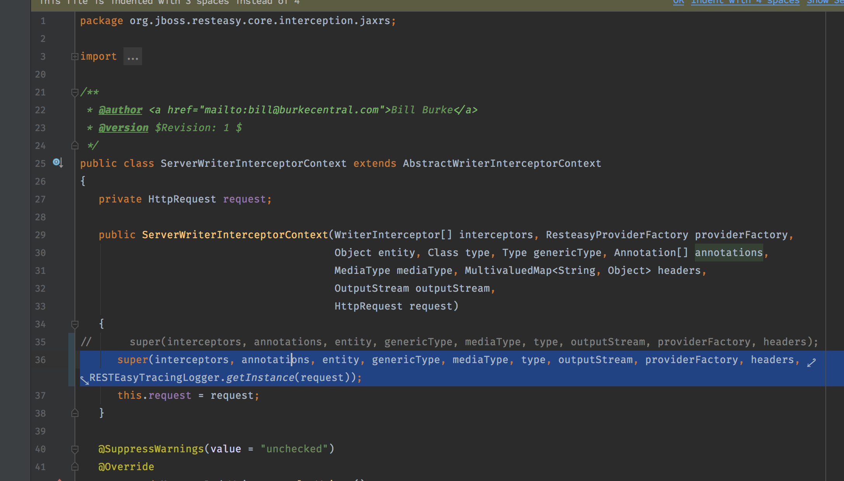This screenshot has width=844, height=481.
Task: Collapse fold marker beside @SuppressWarnings annotation
Action: (75, 449)
